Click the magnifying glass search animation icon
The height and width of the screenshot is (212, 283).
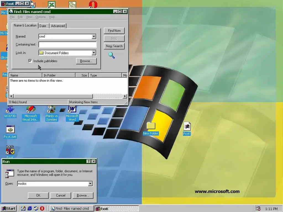[112, 55]
